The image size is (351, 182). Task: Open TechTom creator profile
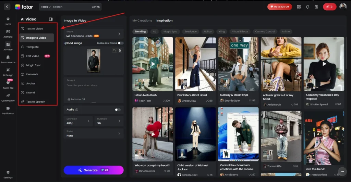143,101
